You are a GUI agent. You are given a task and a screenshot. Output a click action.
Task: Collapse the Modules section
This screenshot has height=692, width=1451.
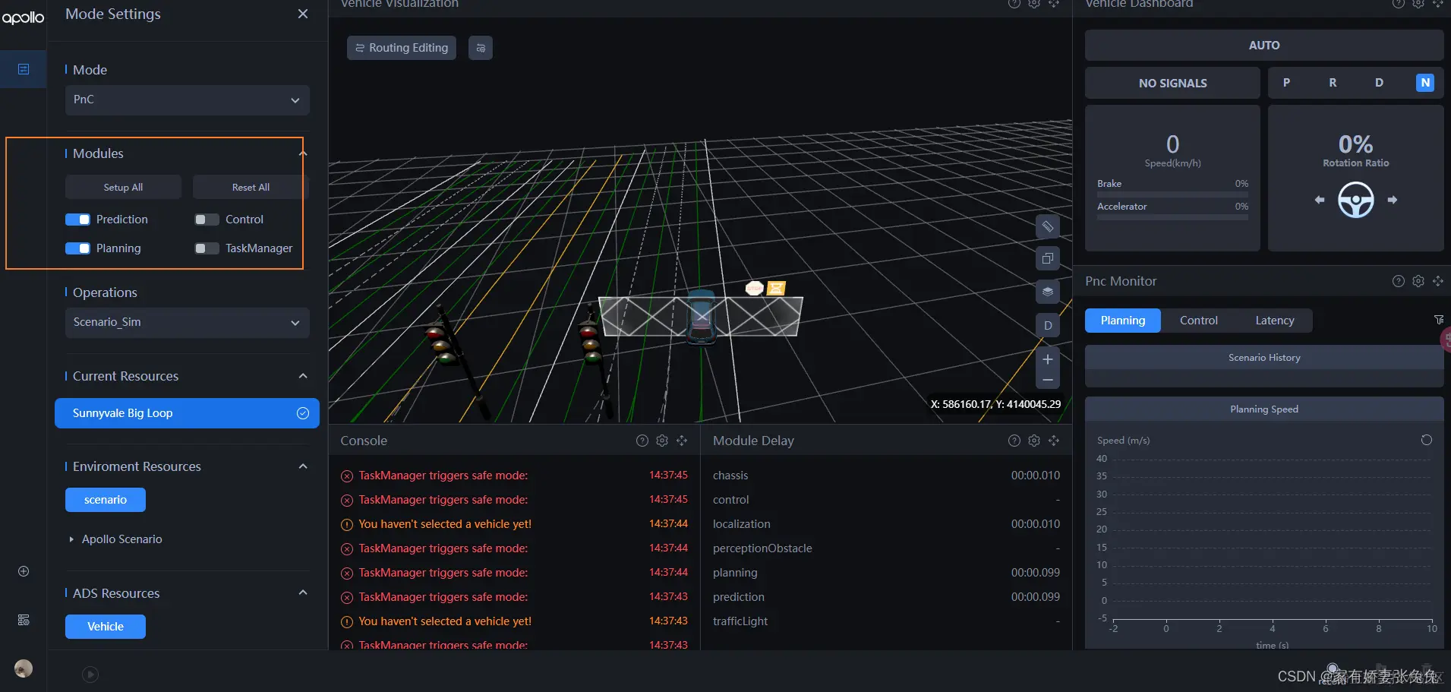pos(303,153)
